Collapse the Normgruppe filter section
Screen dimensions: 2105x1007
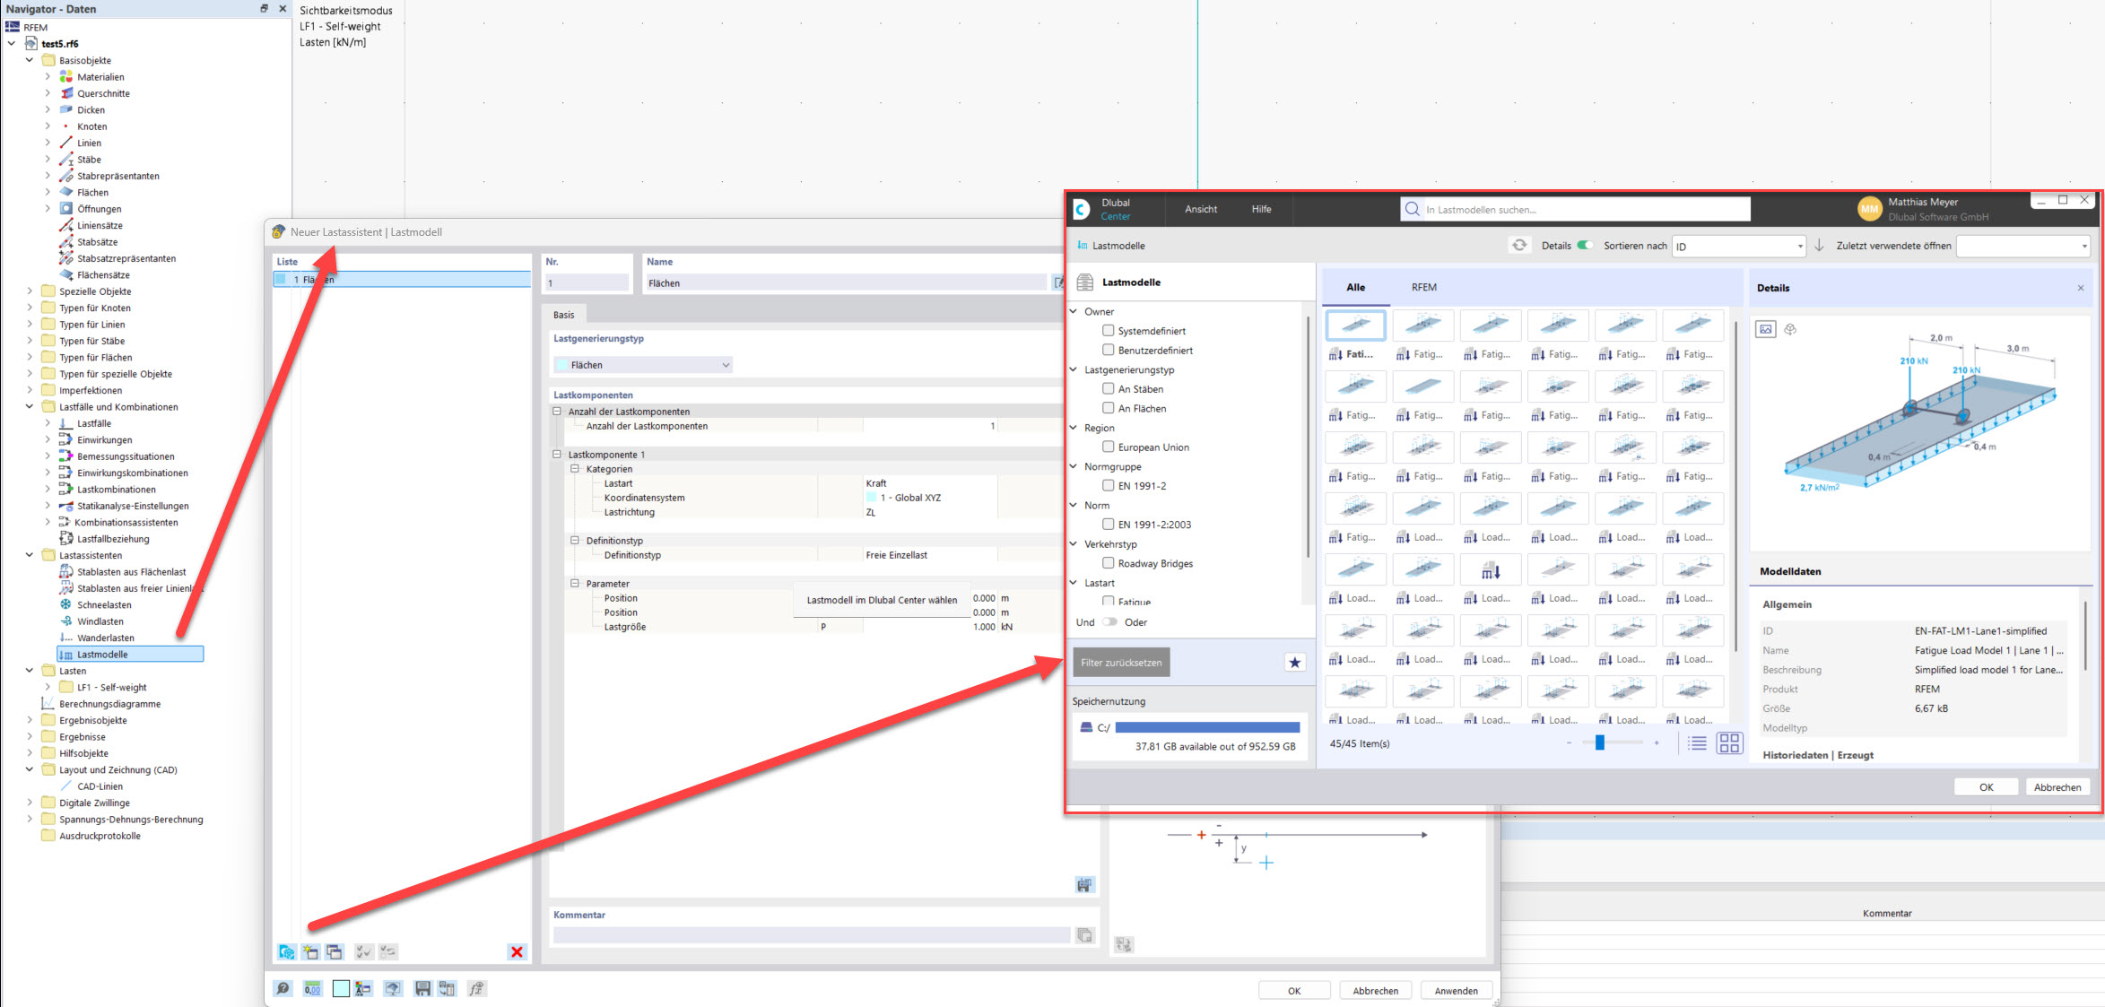(x=1073, y=466)
